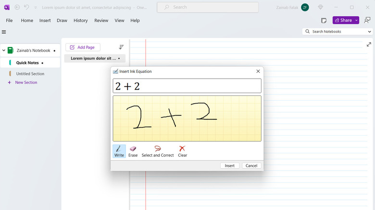Select the Erase tool
The image size is (375, 210).
tap(133, 151)
